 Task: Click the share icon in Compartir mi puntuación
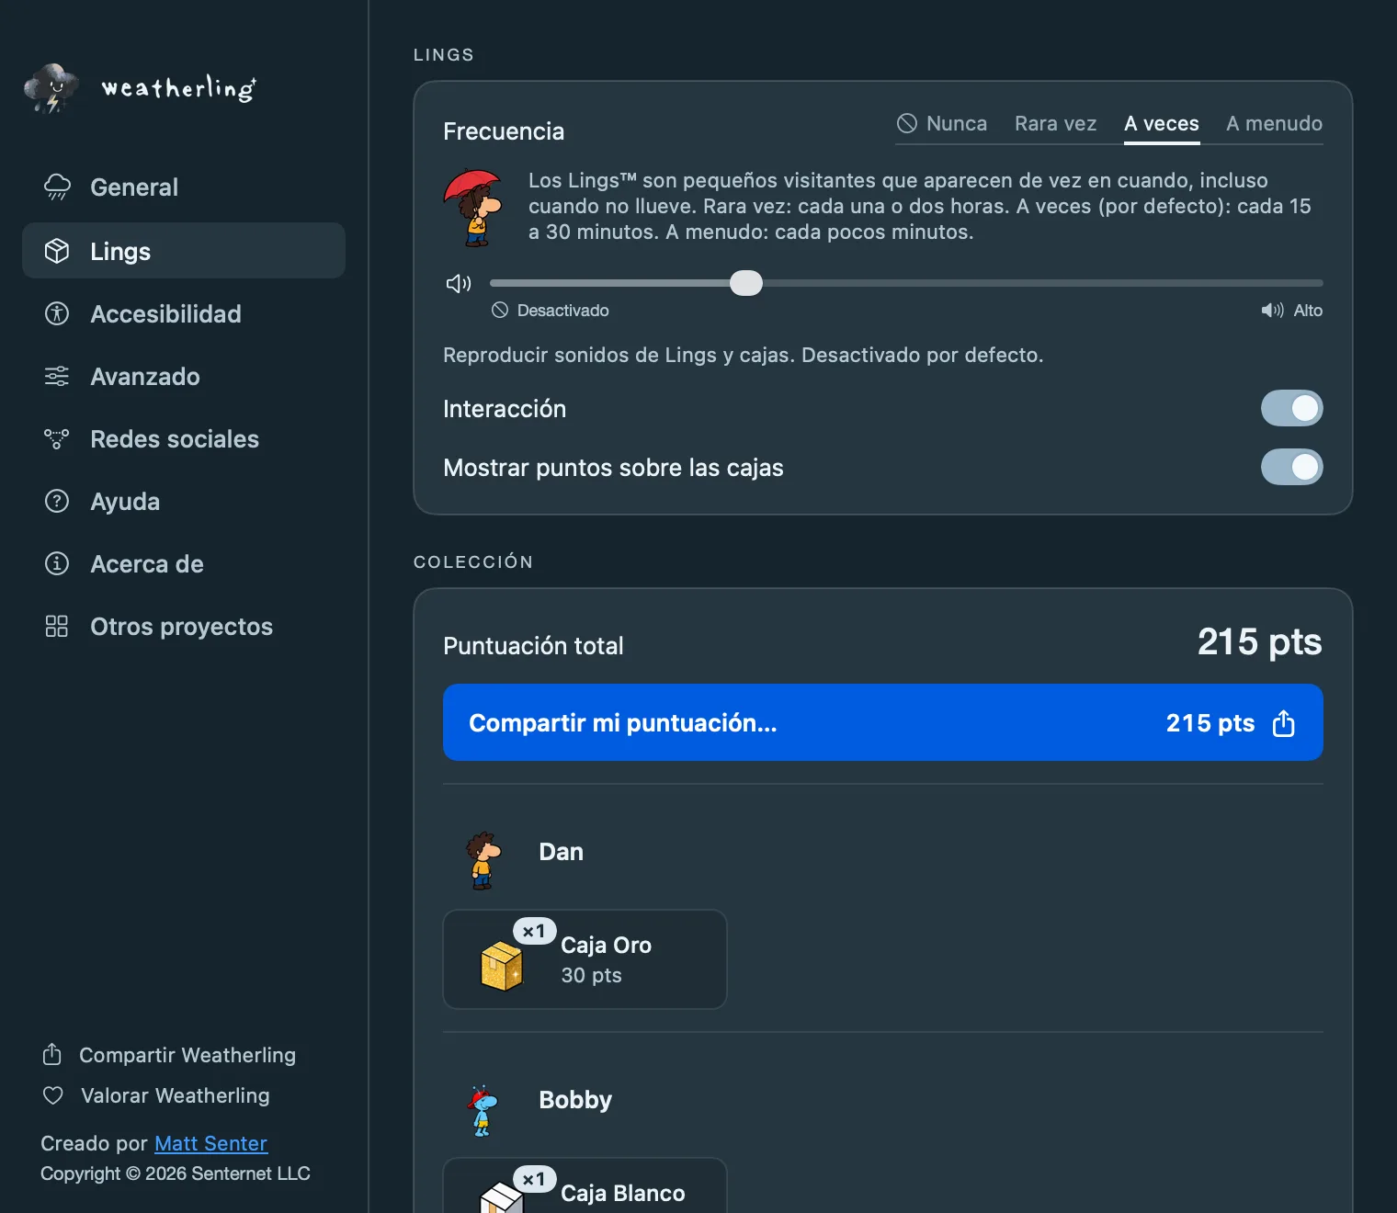point(1284,723)
